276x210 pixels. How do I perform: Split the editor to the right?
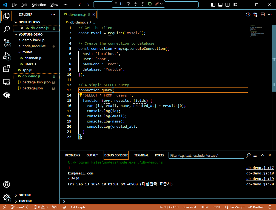pyautogui.click(x=263, y=14)
